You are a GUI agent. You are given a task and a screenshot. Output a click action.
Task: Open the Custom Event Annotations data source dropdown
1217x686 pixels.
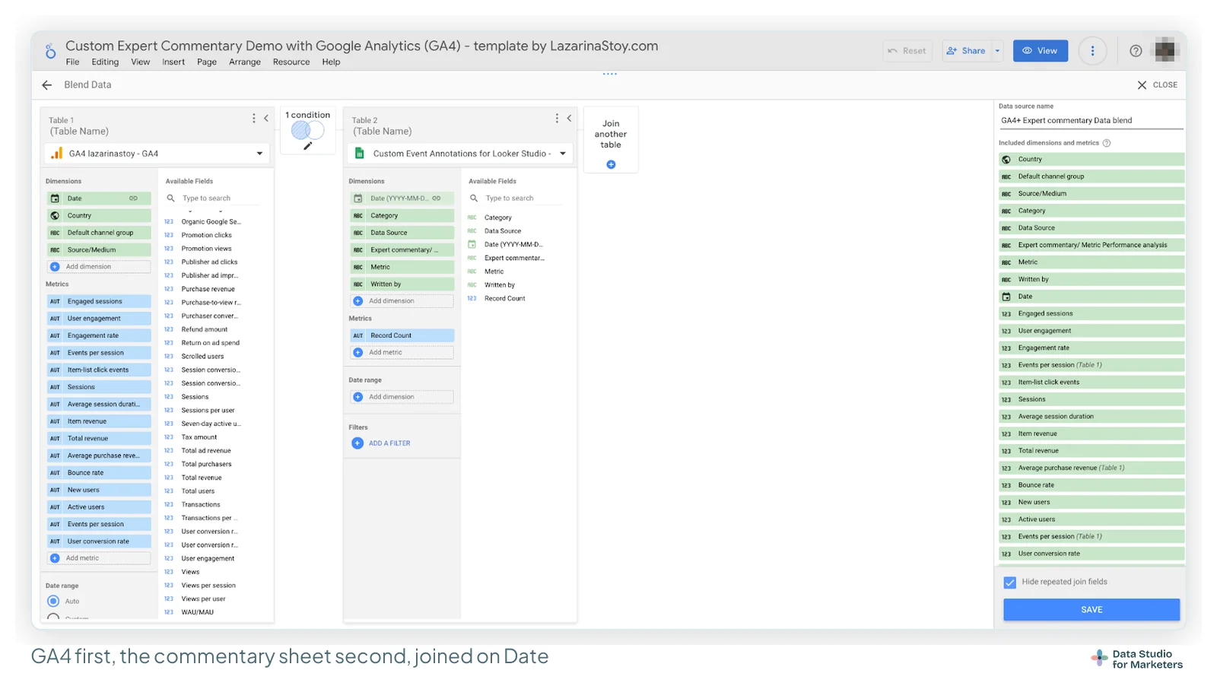click(x=563, y=154)
